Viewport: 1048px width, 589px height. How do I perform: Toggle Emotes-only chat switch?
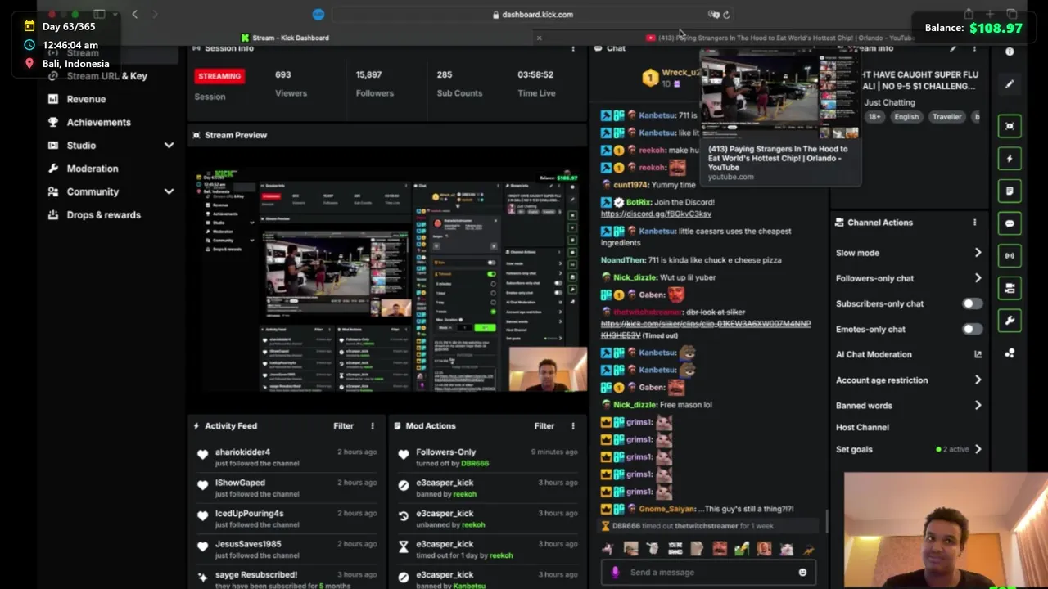click(972, 329)
